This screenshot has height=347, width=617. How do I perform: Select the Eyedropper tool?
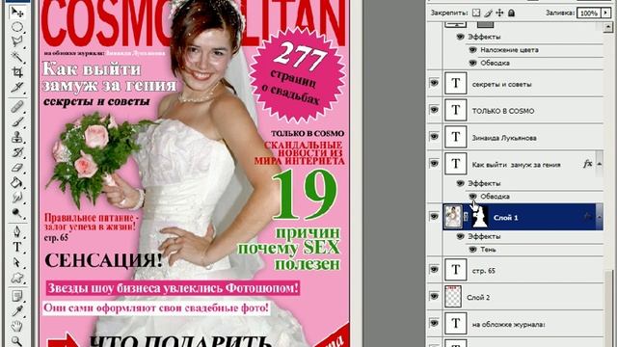pos(17,311)
